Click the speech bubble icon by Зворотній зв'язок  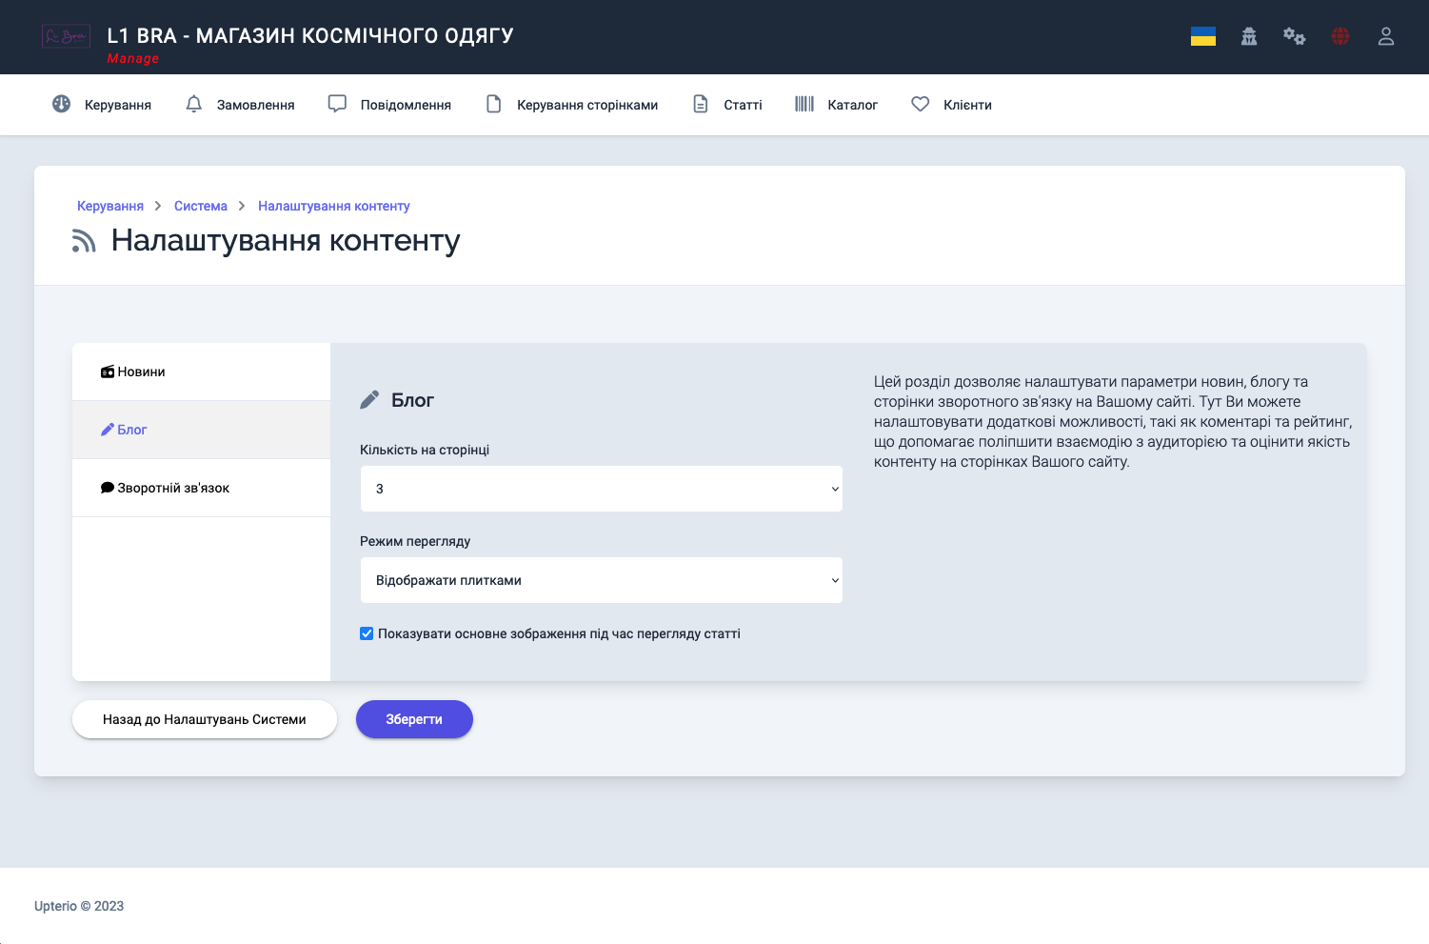[108, 488]
